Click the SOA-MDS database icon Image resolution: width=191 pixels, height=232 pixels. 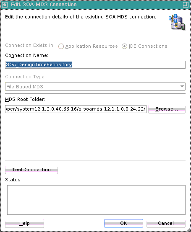[177, 22]
